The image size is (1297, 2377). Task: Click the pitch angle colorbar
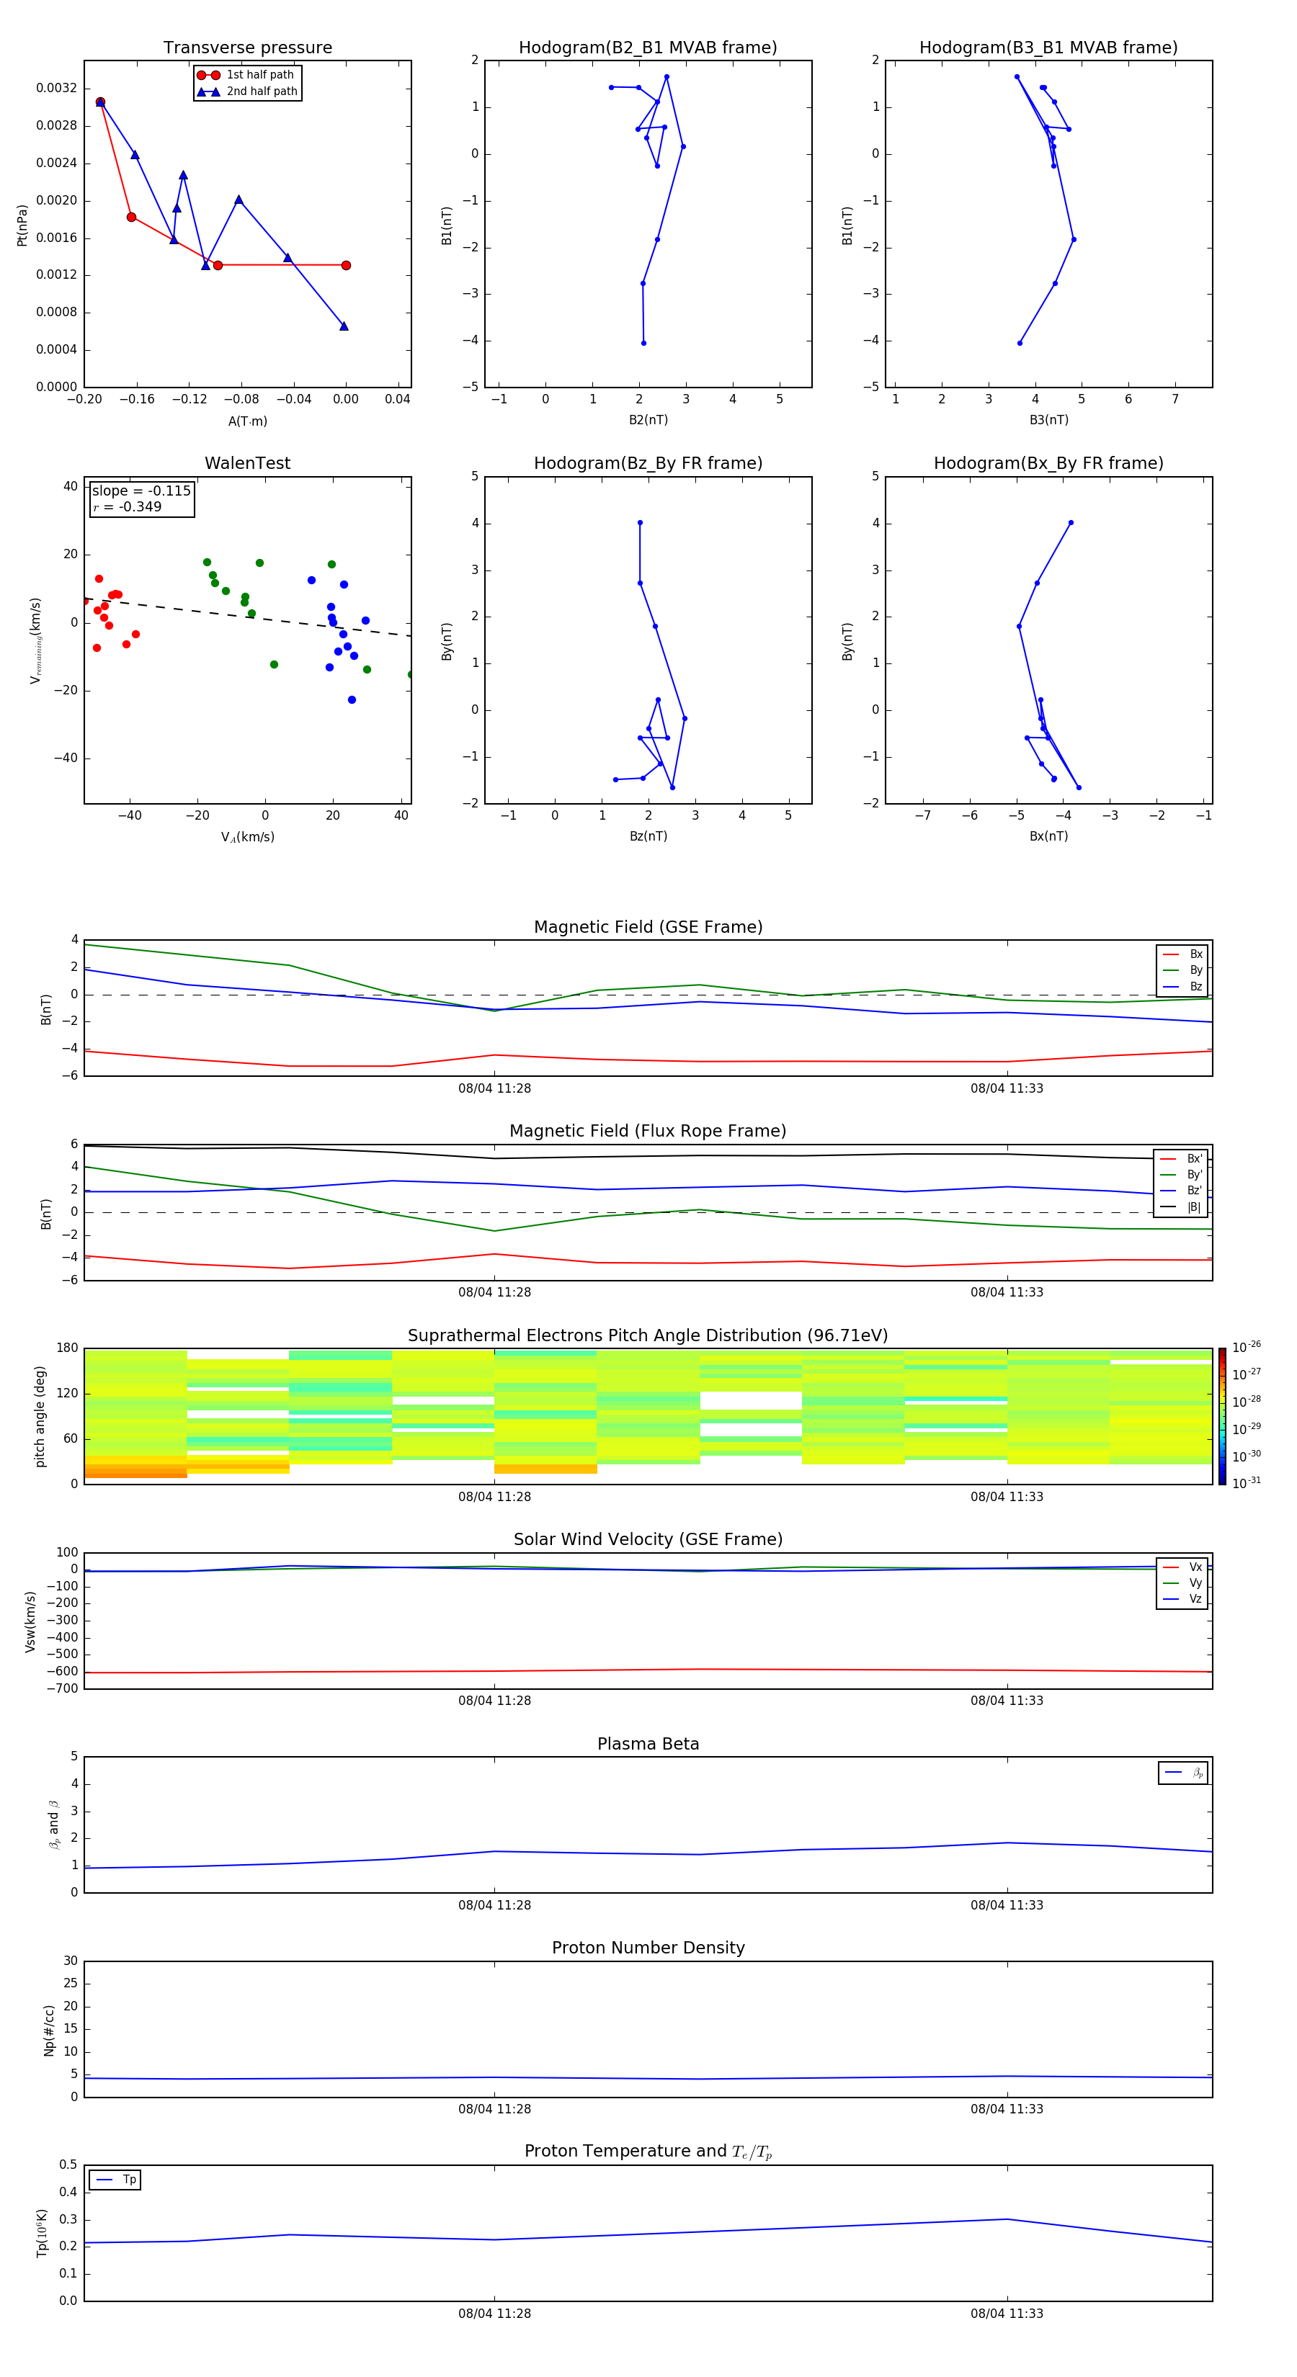point(1222,1416)
